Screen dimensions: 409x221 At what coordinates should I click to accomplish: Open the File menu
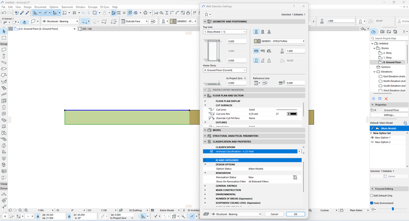coord(3,7)
